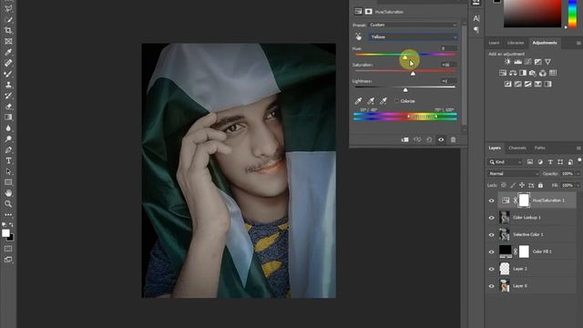583x328 pixels.
Task: Hide the Color Fill 1 layer
Action: [x=492, y=251]
